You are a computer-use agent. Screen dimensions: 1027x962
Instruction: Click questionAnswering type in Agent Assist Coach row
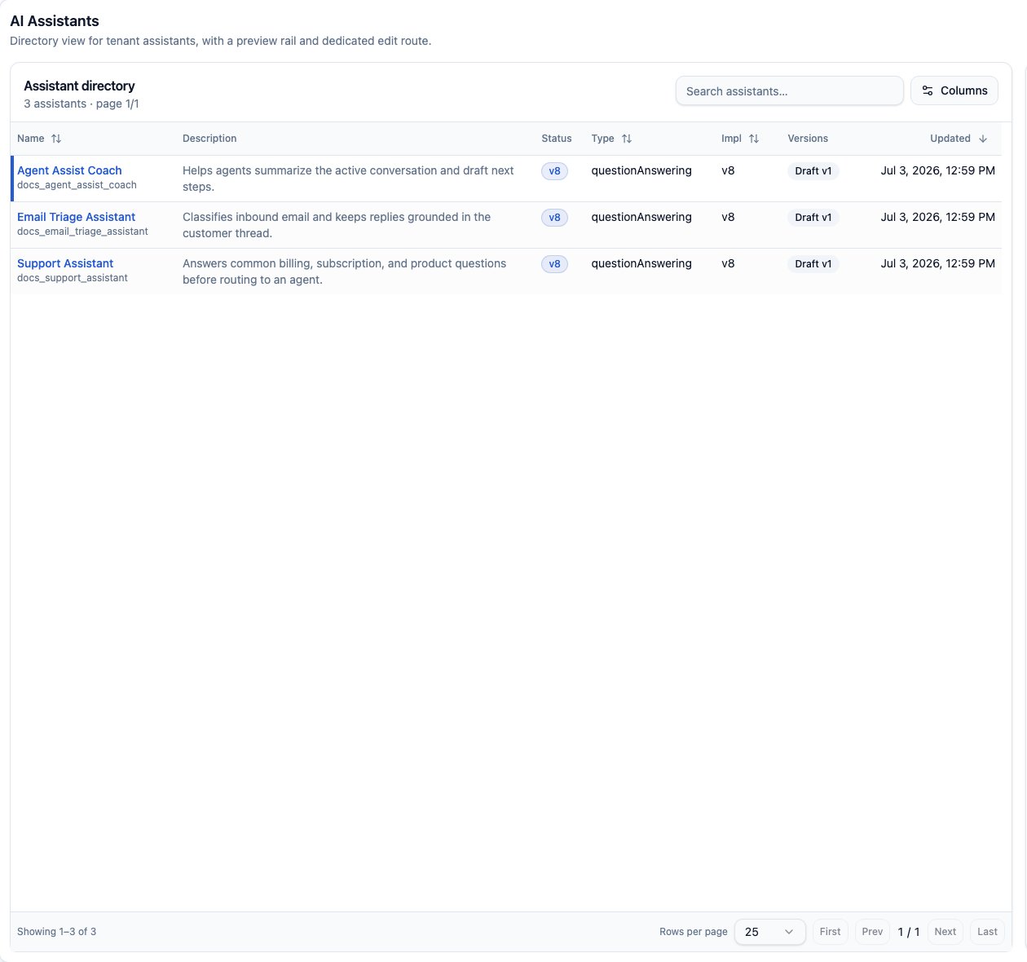click(641, 170)
